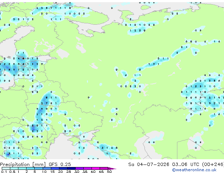The image size is (224, 173).
Task: Click the 45–50 mm legend color swatch
Action: pos(104,168)
